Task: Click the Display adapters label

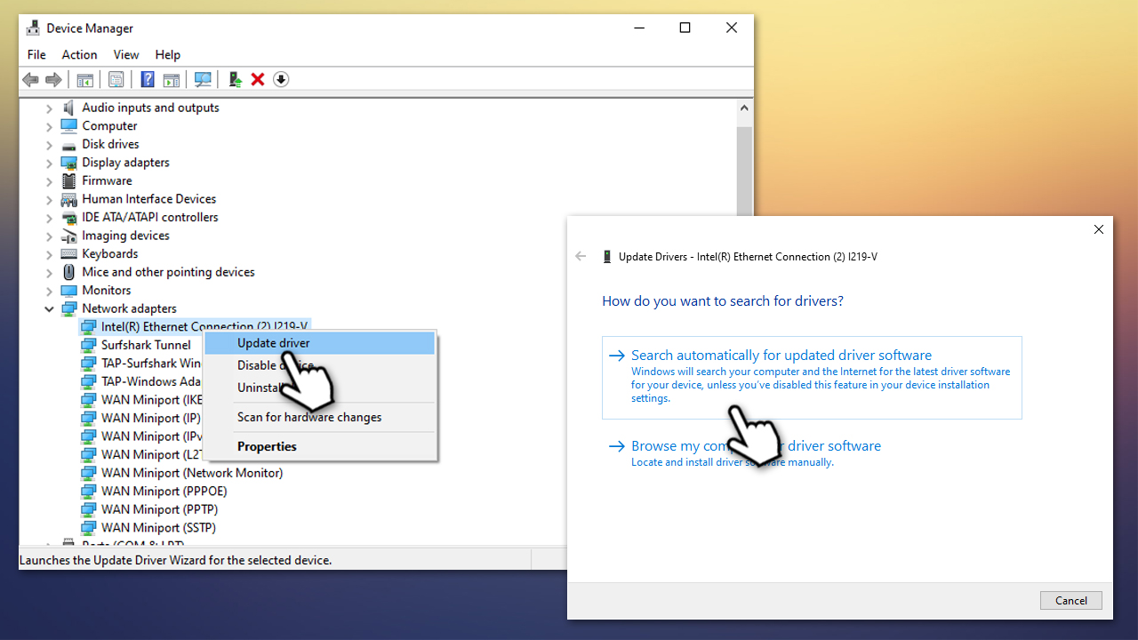Action: pyautogui.click(x=125, y=163)
